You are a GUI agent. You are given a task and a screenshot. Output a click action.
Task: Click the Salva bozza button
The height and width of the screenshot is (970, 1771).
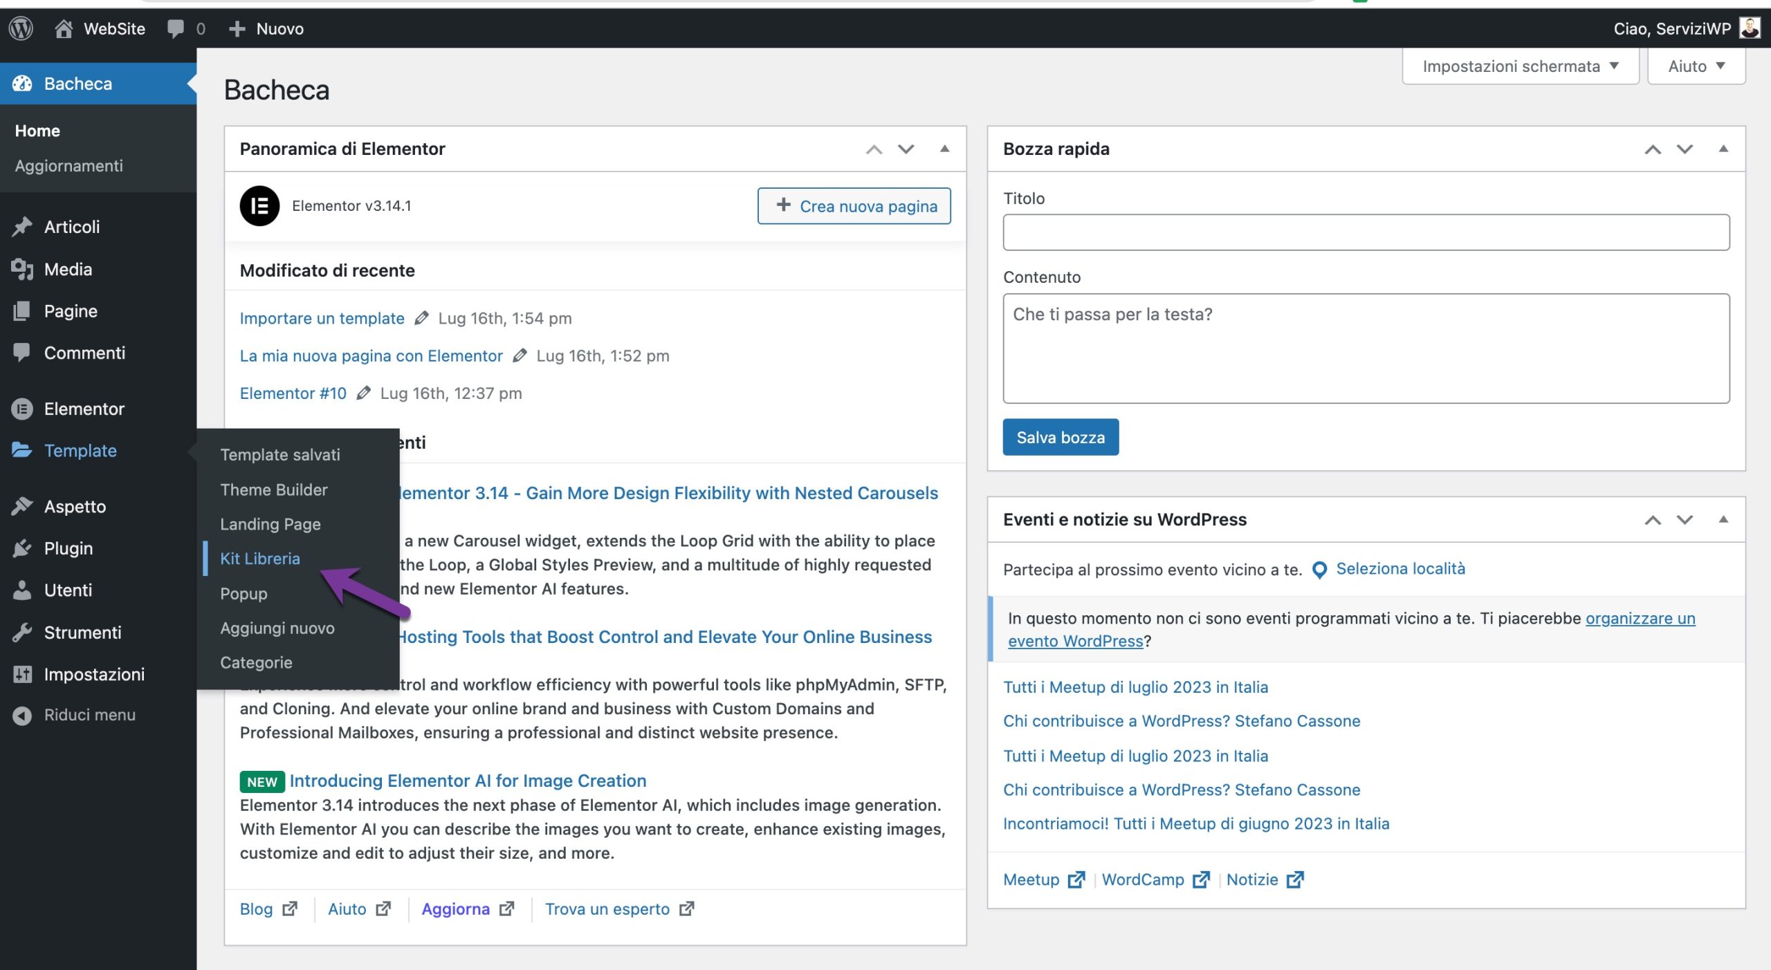click(x=1061, y=437)
